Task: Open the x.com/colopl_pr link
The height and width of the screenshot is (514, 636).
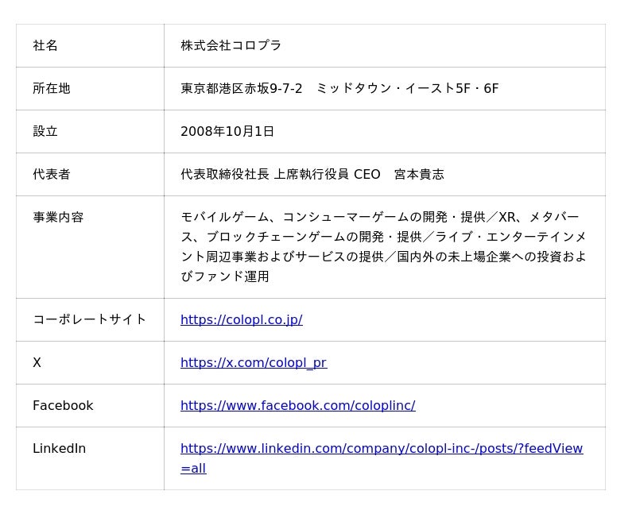Action: pyautogui.click(x=253, y=362)
